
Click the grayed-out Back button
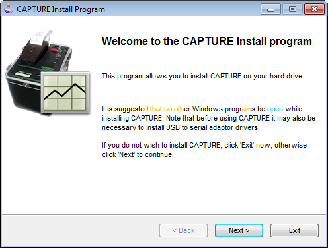pyautogui.click(x=183, y=230)
